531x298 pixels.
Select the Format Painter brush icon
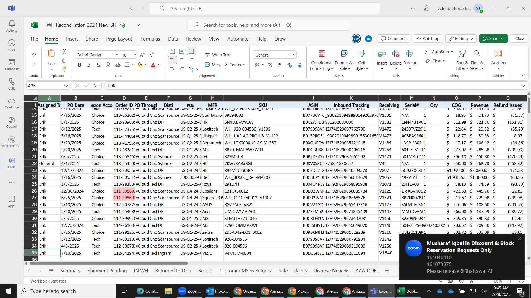coord(64,69)
